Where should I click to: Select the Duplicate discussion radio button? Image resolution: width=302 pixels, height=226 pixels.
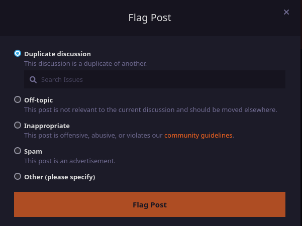pyautogui.click(x=18, y=53)
